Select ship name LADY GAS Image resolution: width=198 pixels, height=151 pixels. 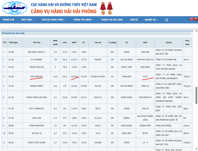[37, 118]
